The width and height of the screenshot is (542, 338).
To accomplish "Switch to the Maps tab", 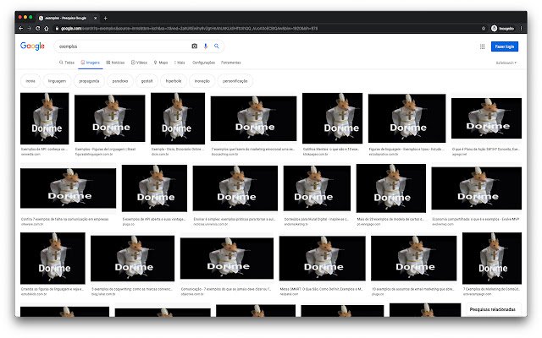I will [161, 63].
